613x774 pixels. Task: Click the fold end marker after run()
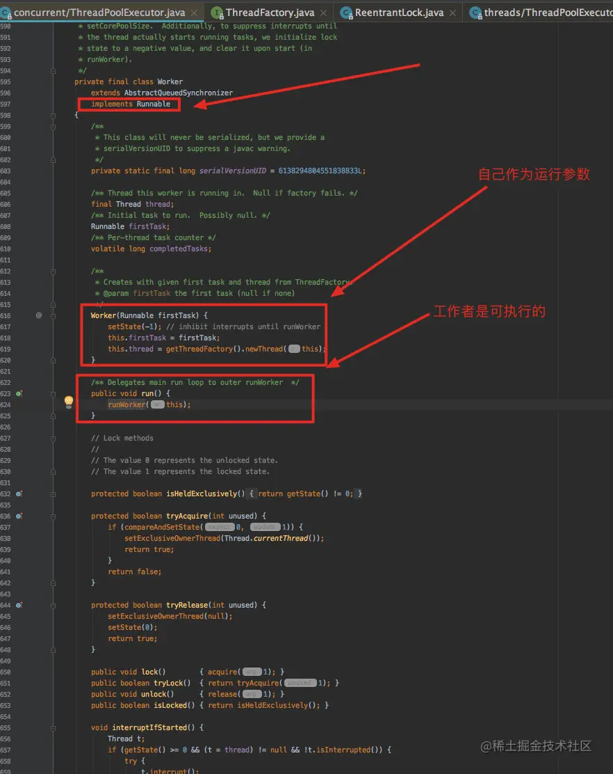(54, 416)
